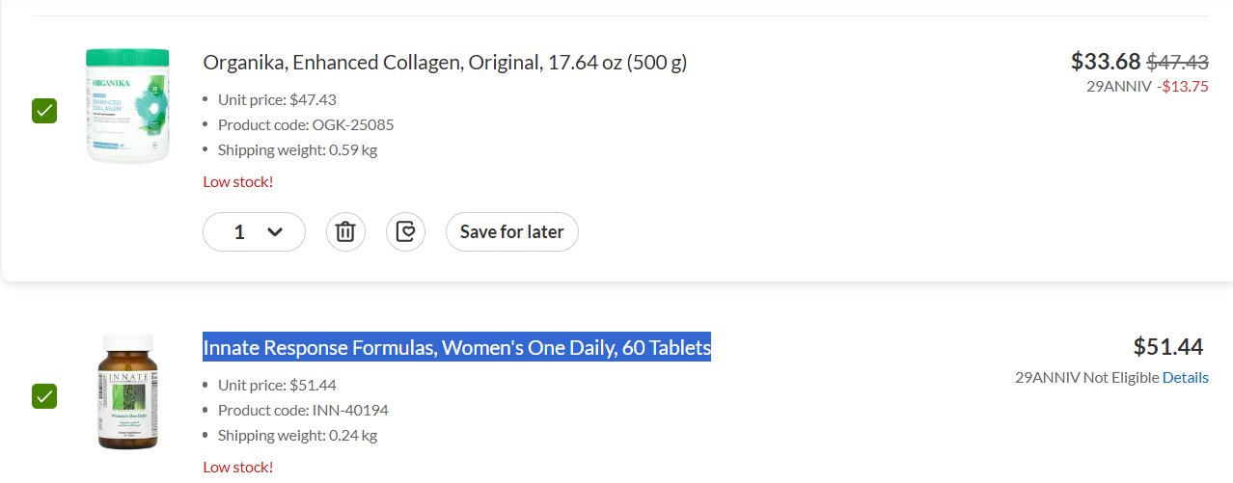The width and height of the screenshot is (1233, 483).
Task: Open highlighted Innate Response Formulas title link
Action: coord(456,347)
